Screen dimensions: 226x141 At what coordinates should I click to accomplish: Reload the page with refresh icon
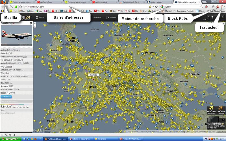pos(157,6)
